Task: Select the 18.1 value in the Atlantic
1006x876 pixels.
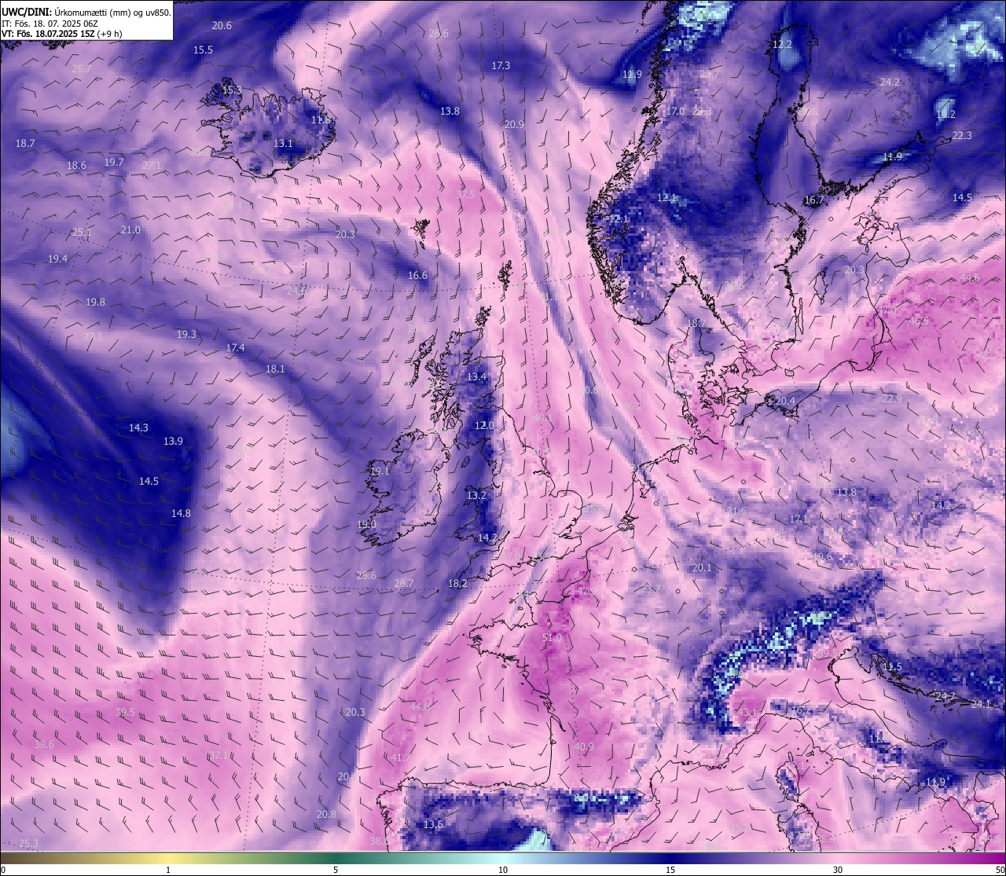Action: (275, 368)
